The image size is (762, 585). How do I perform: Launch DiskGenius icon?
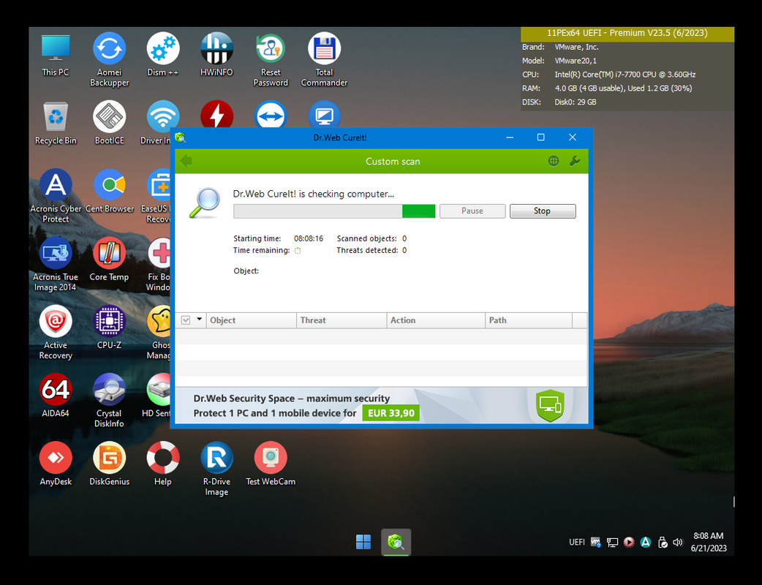coord(110,464)
